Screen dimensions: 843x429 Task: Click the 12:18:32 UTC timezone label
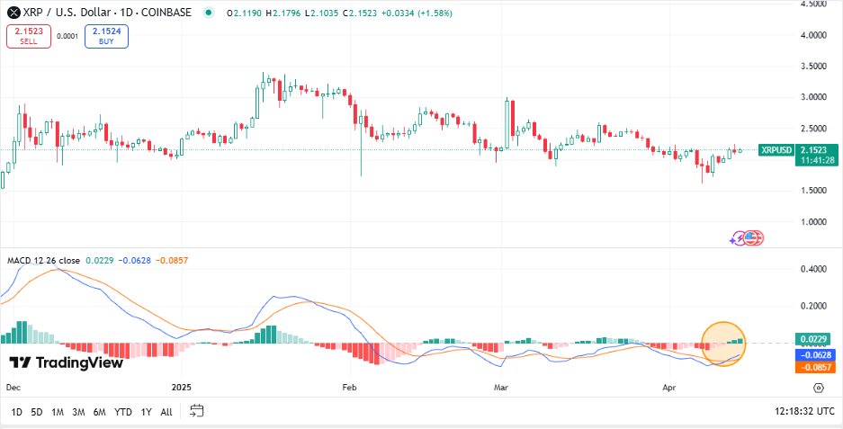[x=805, y=412]
